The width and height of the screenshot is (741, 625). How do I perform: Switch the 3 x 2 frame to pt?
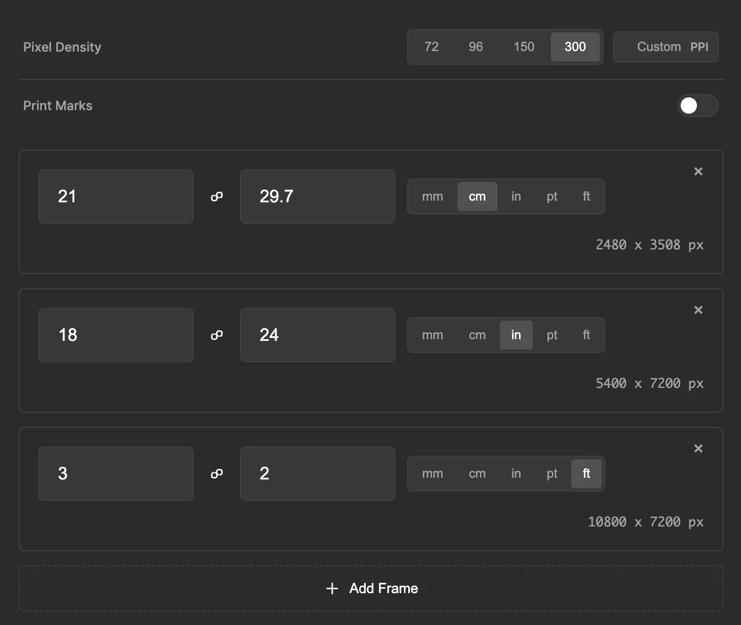(x=552, y=474)
